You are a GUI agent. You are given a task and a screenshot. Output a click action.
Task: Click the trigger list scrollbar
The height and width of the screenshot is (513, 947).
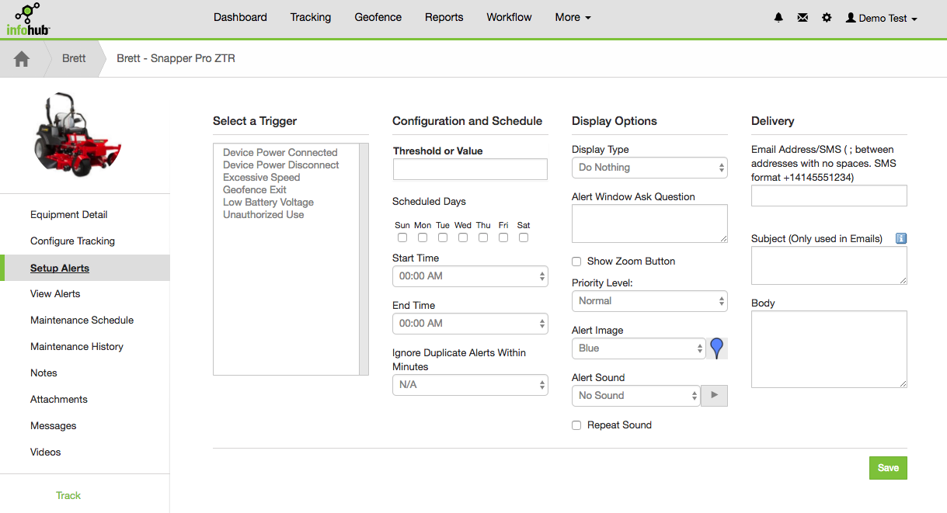coord(364,259)
